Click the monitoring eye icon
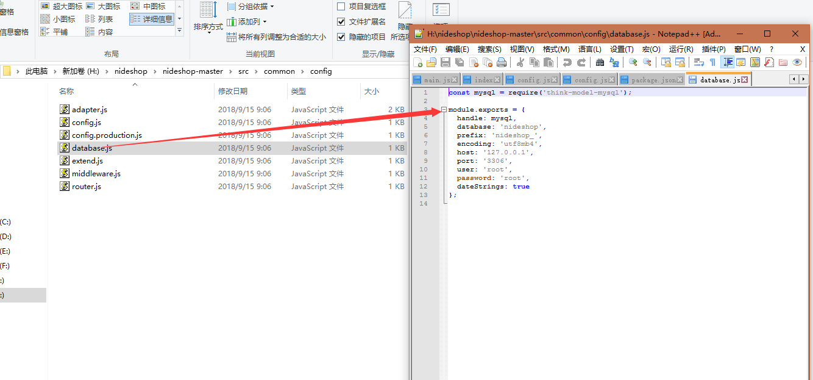This screenshot has width=813, height=380. pyautogui.click(x=797, y=62)
